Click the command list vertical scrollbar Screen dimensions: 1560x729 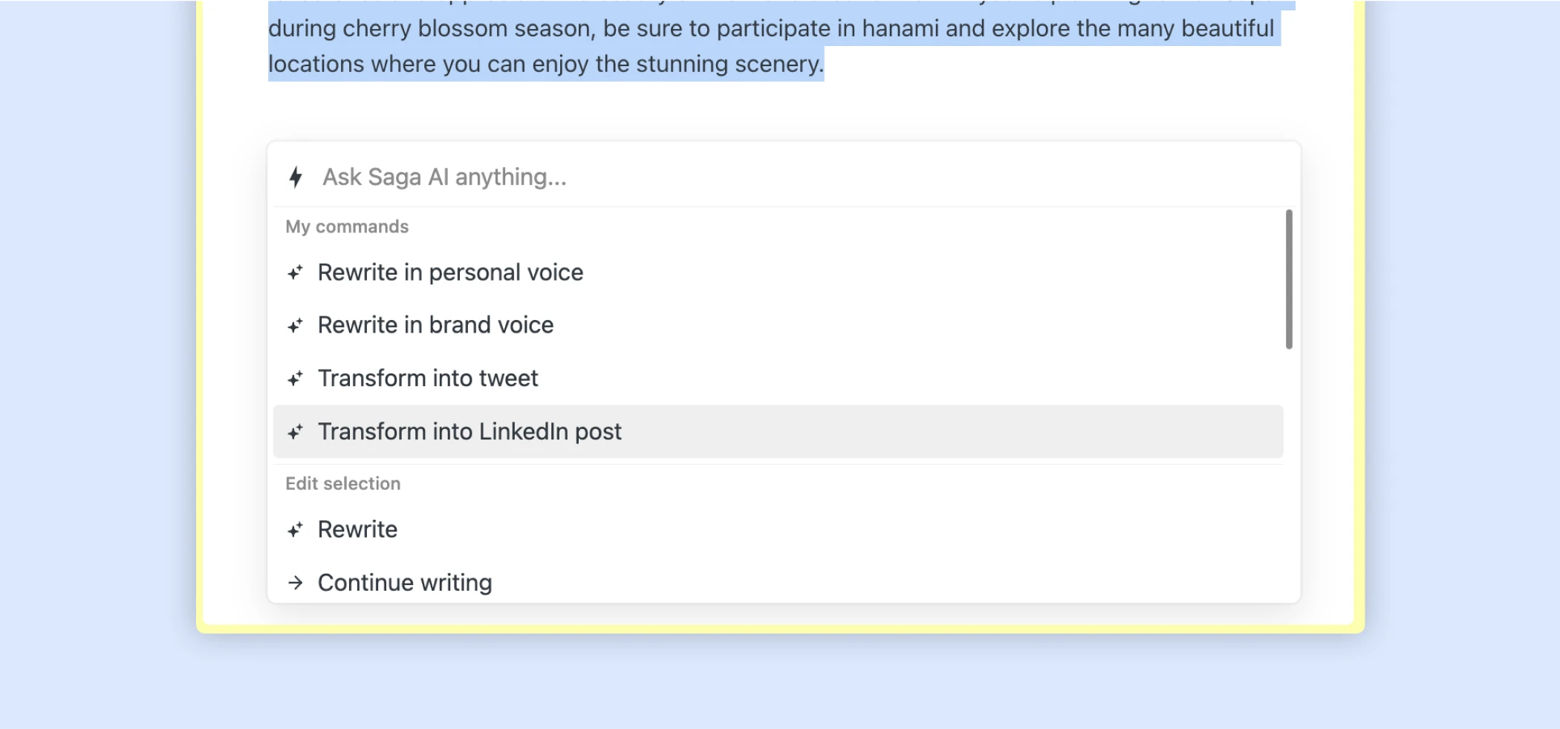(1289, 279)
